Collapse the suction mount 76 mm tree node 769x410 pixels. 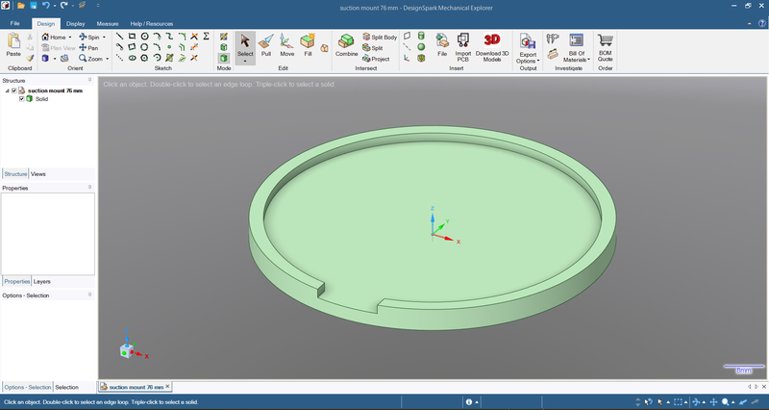[7, 90]
